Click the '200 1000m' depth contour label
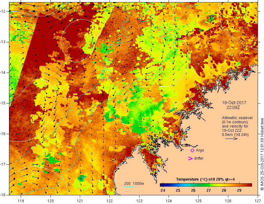 coord(134,184)
